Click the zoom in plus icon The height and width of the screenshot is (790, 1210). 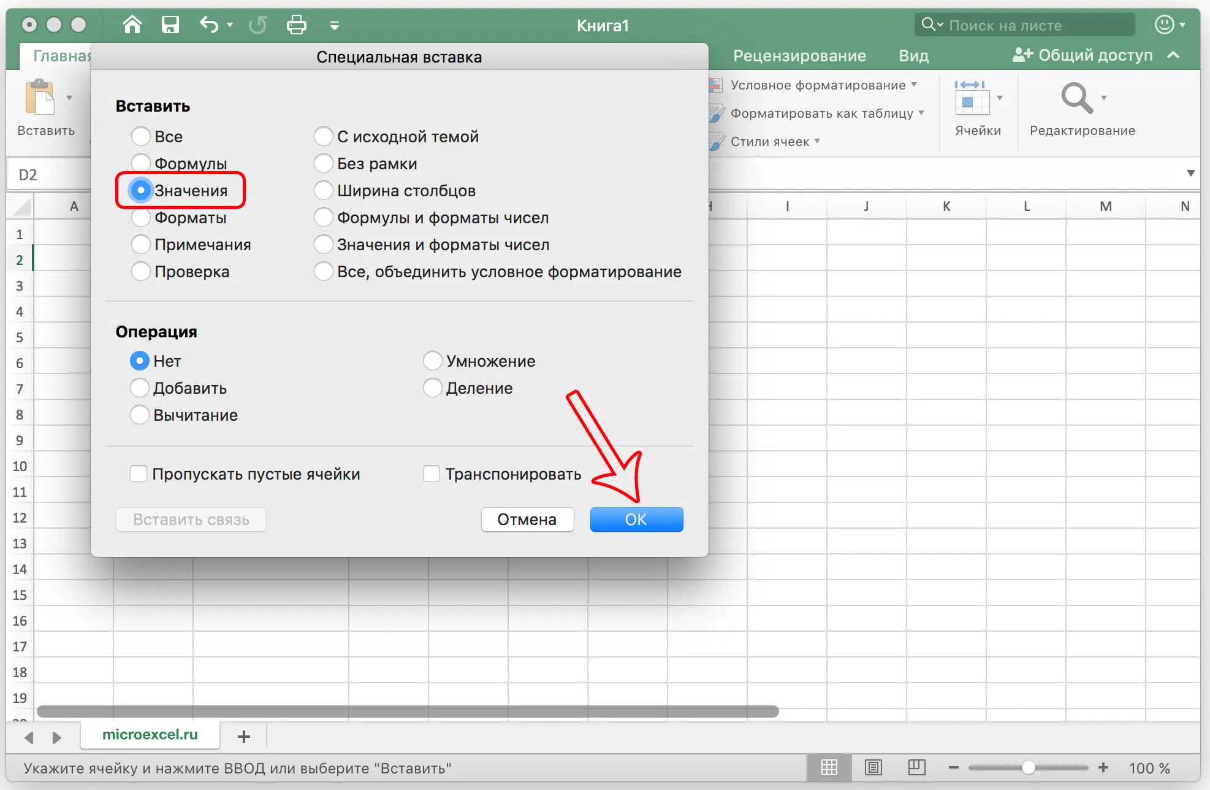(1103, 767)
